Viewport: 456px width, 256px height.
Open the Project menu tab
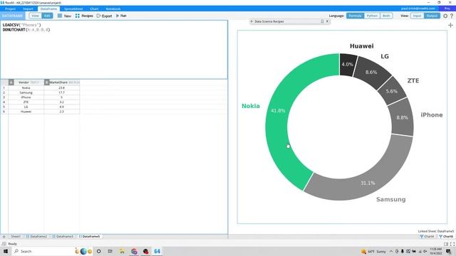10,9
